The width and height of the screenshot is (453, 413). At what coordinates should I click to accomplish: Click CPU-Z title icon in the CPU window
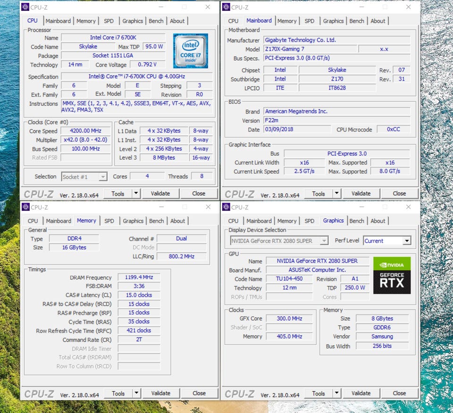coord(25,7)
